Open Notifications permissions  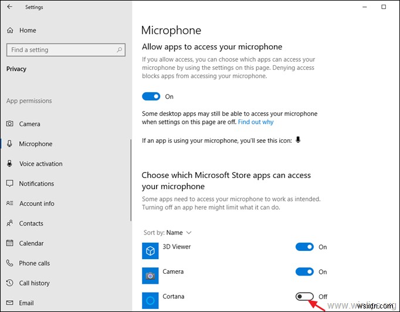36,183
